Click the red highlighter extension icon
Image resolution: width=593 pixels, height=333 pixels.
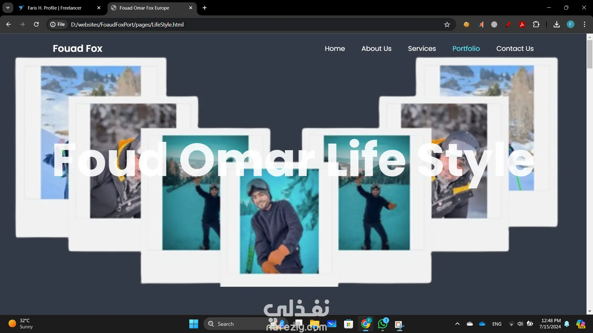[508, 25]
